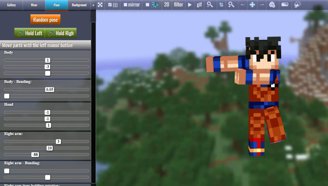This screenshot has height=186, width=328.
Task: Select the Pose tab
Action: click(56, 5)
